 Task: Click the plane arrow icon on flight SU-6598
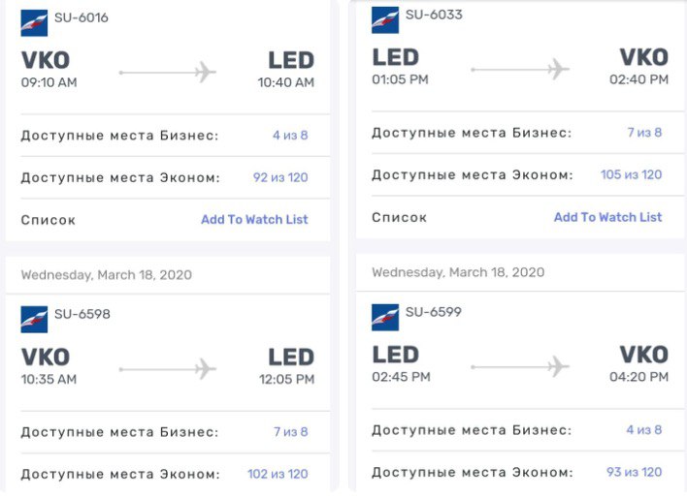point(168,369)
